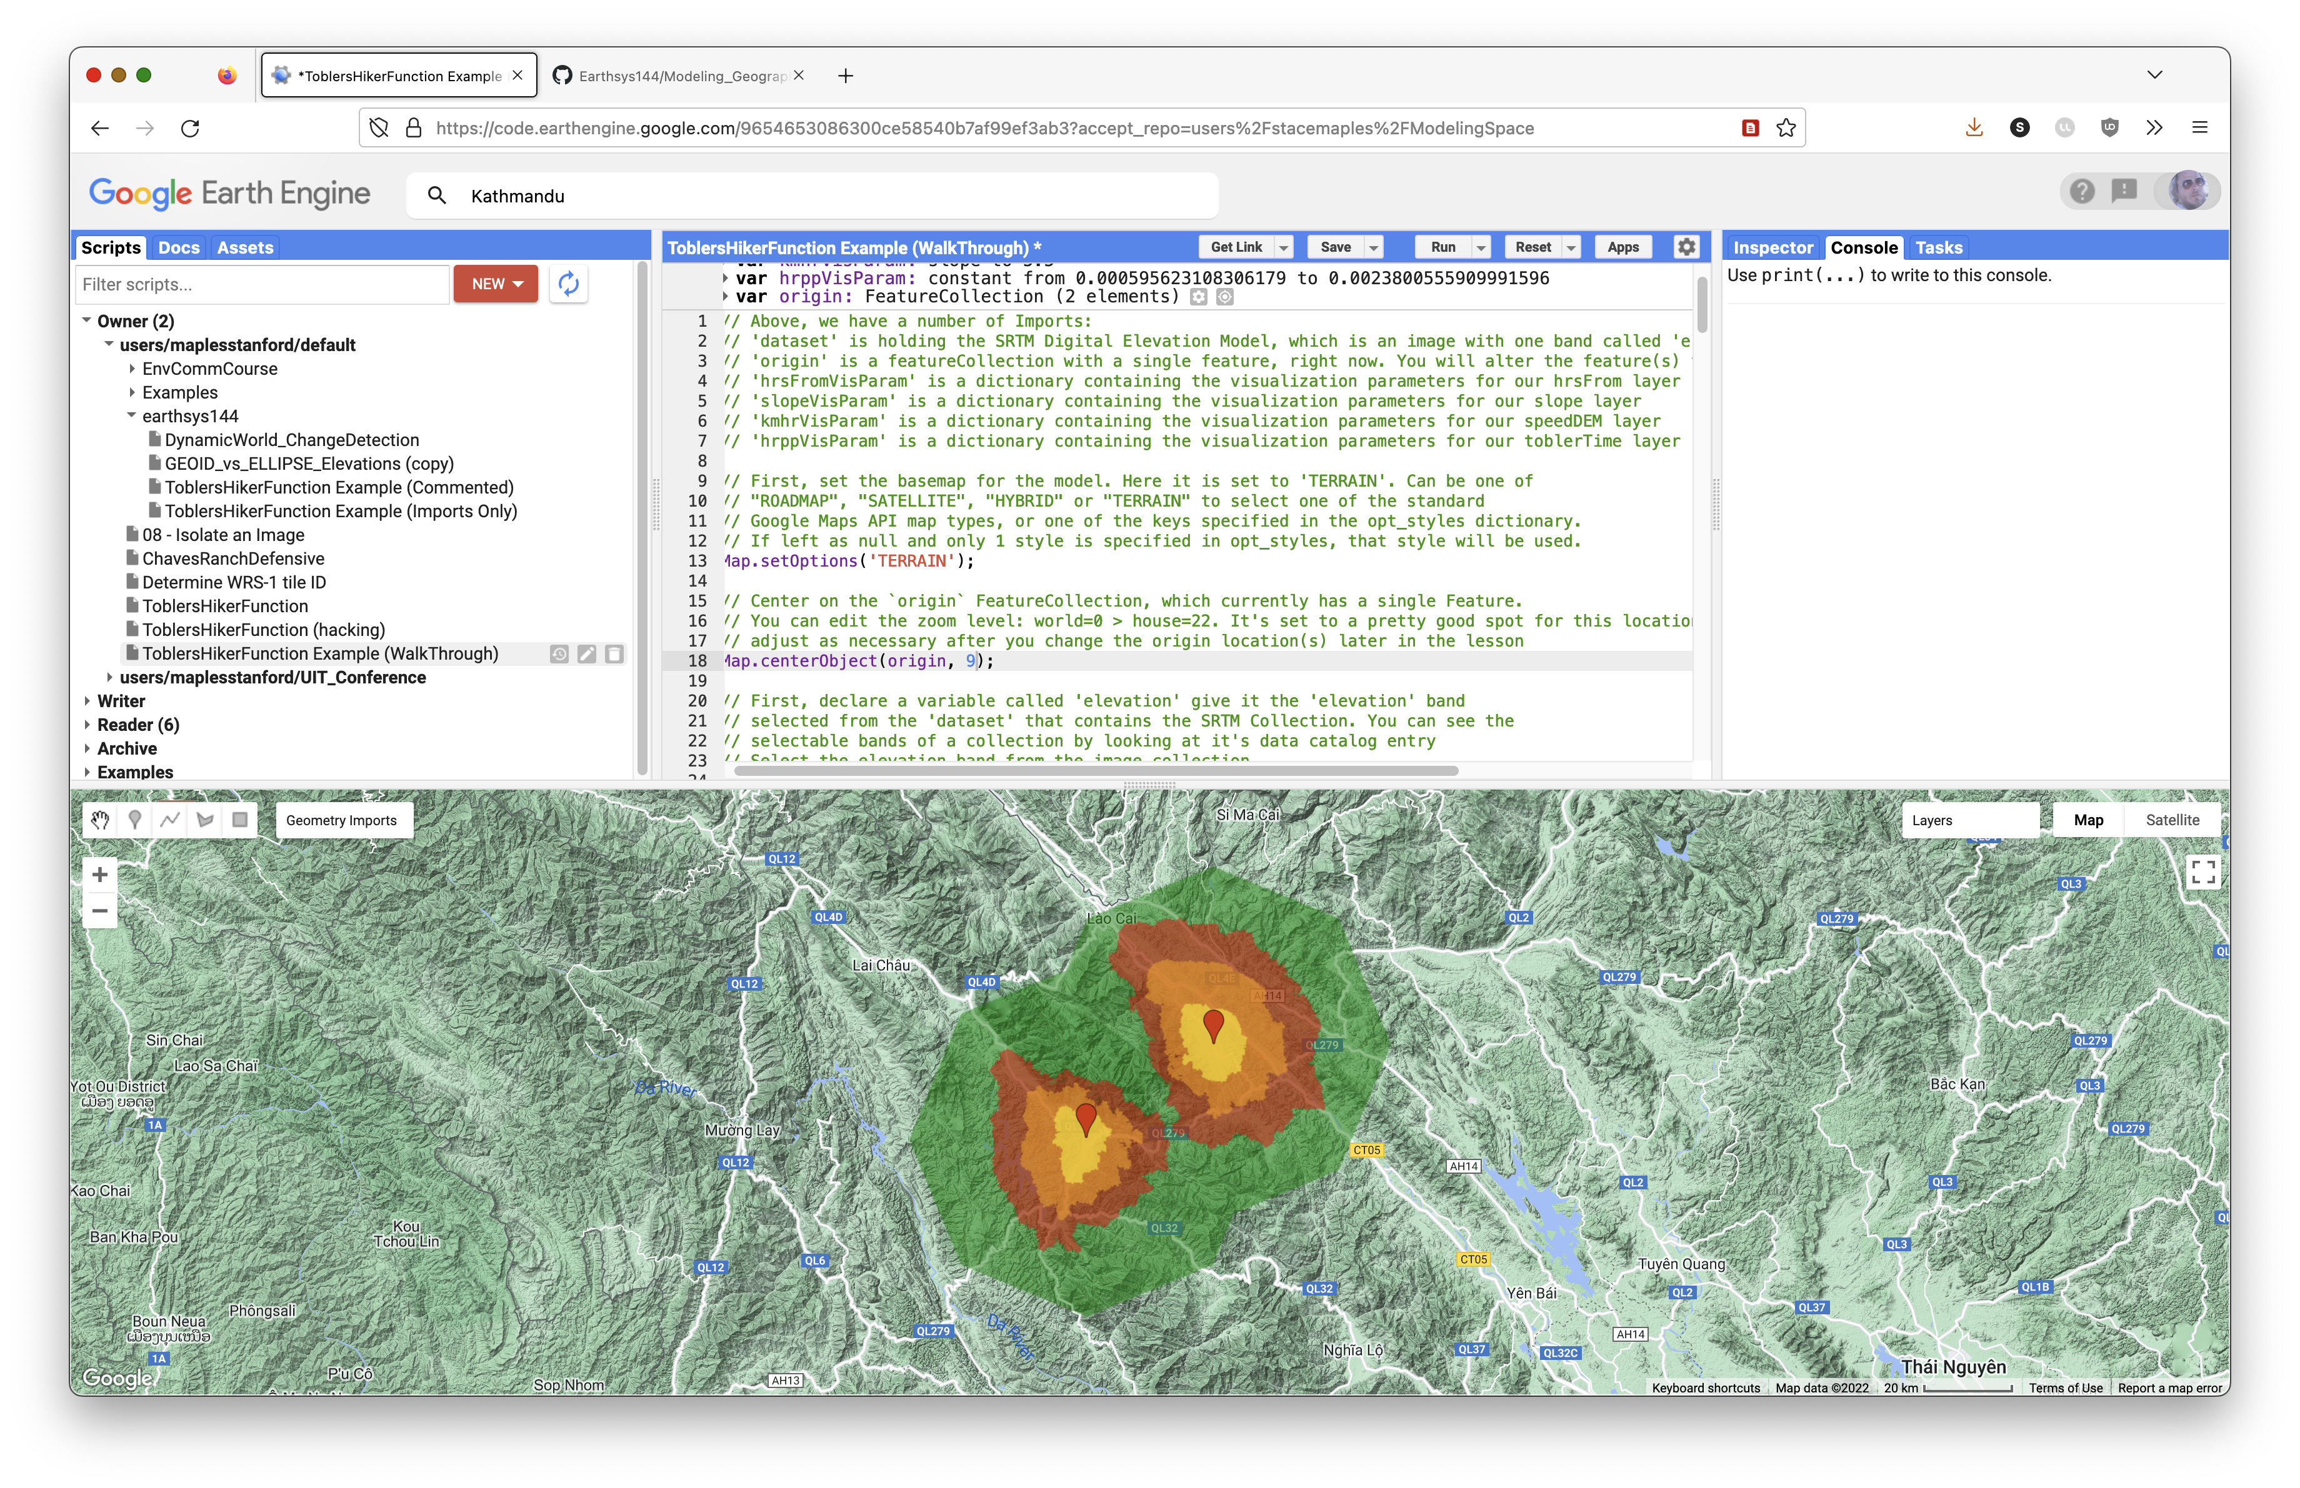2300x1488 pixels.
Task: Open the code editor settings gear
Action: click(x=1686, y=247)
